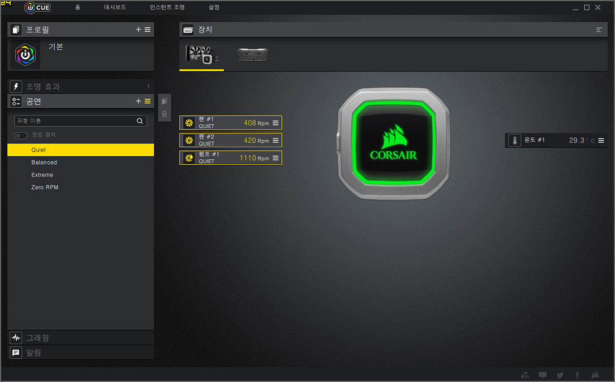Click the trash delete preset icon
This screenshot has width=615, height=382.
(x=164, y=114)
